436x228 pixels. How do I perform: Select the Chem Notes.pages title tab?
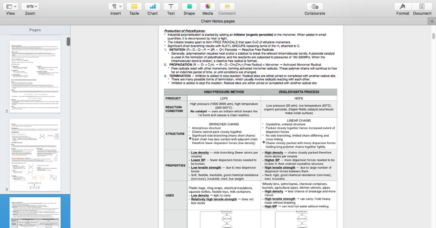coord(218,21)
